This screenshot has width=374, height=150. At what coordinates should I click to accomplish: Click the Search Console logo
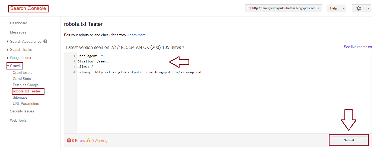28,8
